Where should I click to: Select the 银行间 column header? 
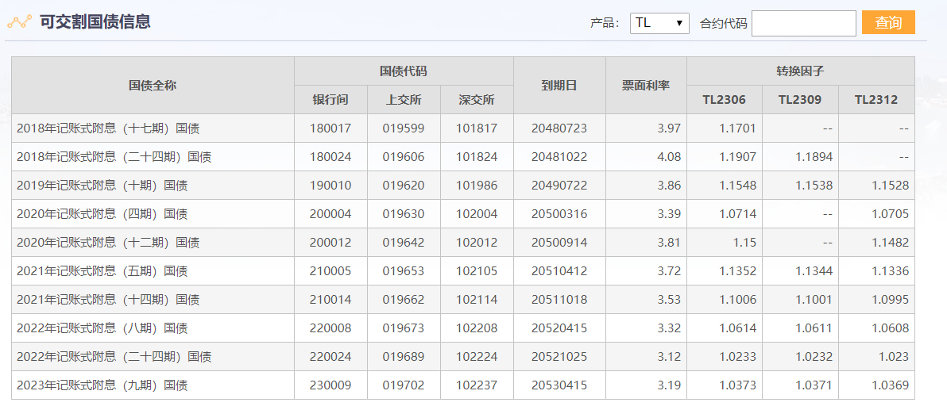[x=330, y=100]
